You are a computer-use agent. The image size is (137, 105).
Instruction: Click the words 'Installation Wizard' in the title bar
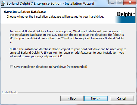click(79, 4)
